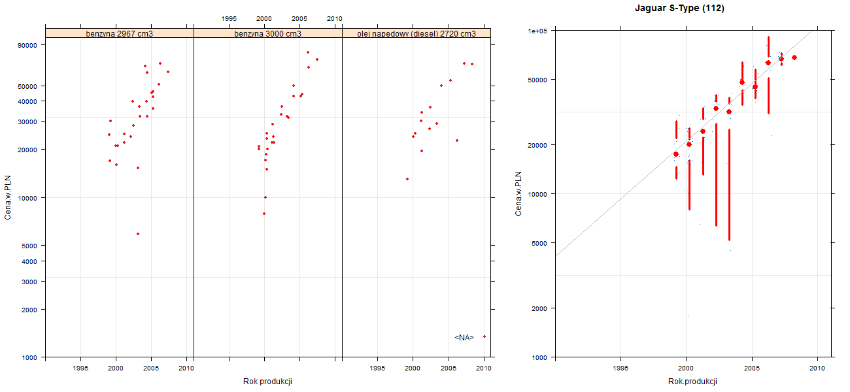The image size is (850, 392).
Task: Click the "2010" year label under the benzyna 2967 panel
Action: pos(186,368)
